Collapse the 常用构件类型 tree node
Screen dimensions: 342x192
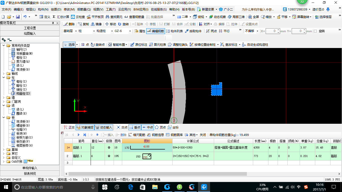pos(4,45)
